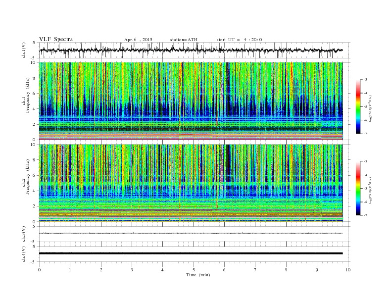Click the time axis tick label '8'

point(286,270)
